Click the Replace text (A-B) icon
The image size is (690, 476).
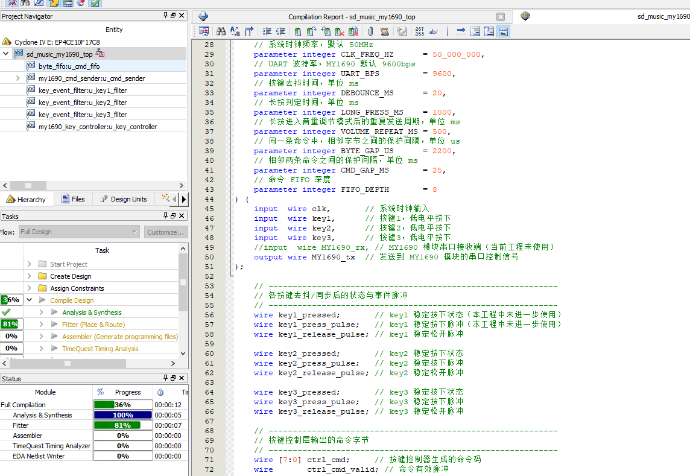[x=235, y=31]
